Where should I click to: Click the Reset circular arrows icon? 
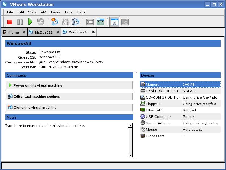coord(41,22)
